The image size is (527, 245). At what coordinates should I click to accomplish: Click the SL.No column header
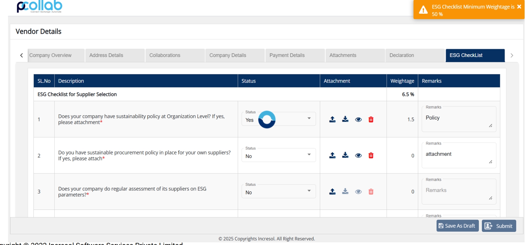(x=44, y=81)
